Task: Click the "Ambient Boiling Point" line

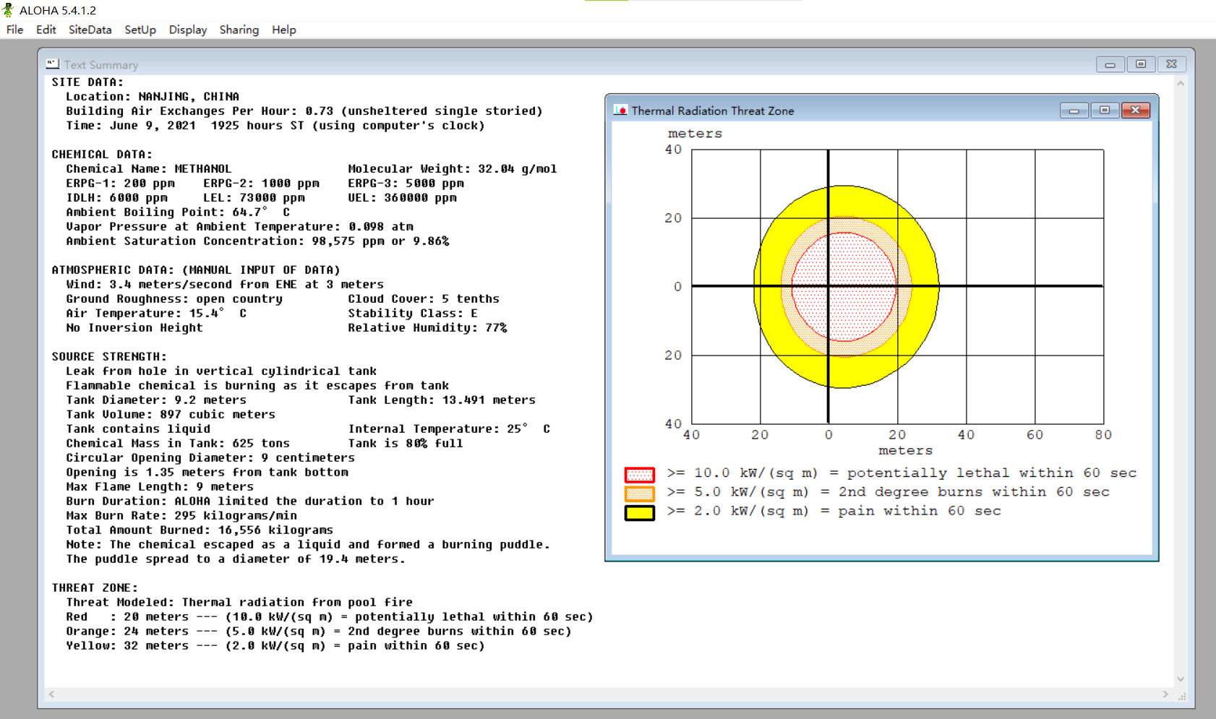Action: click(178, 212)
